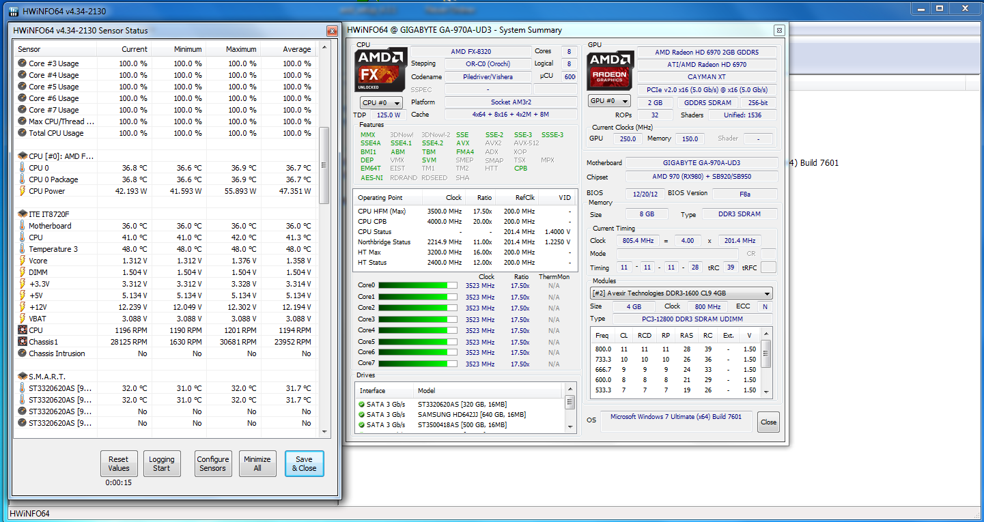The width and height of the screenshot is (984, 522).
Task: Click the Sensor column header
Action: point(56,49)
